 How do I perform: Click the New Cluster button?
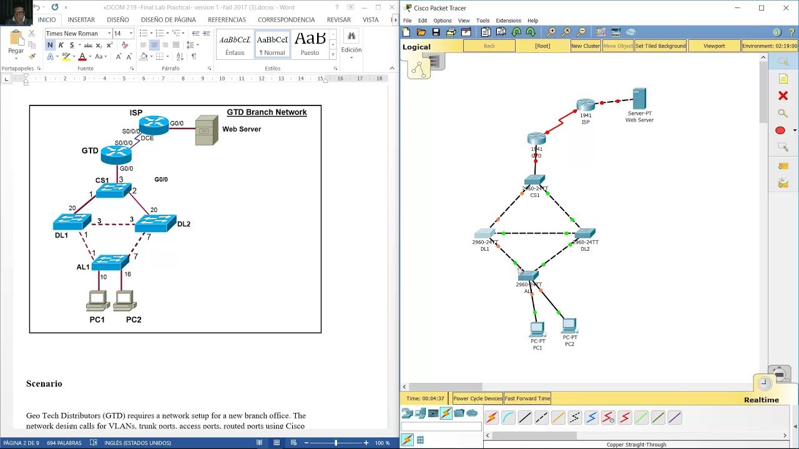(586, 46)
